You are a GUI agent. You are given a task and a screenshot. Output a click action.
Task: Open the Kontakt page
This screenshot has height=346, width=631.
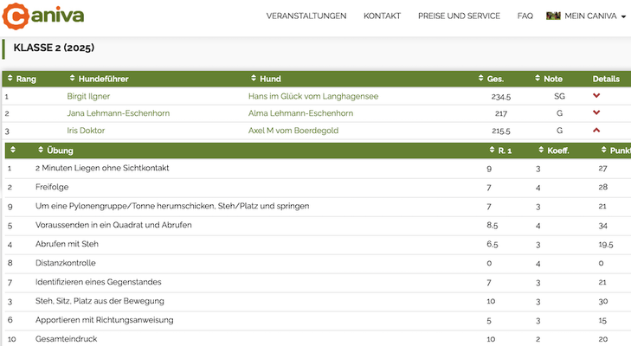coord(382,16)
